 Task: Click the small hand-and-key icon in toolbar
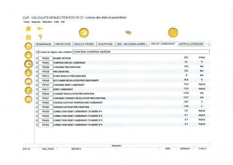coord(128,32)
